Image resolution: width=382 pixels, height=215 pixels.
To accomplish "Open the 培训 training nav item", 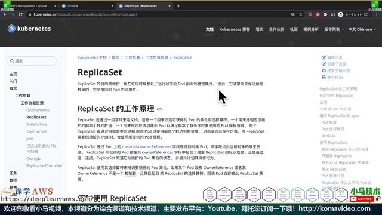I will coord(260,29).
